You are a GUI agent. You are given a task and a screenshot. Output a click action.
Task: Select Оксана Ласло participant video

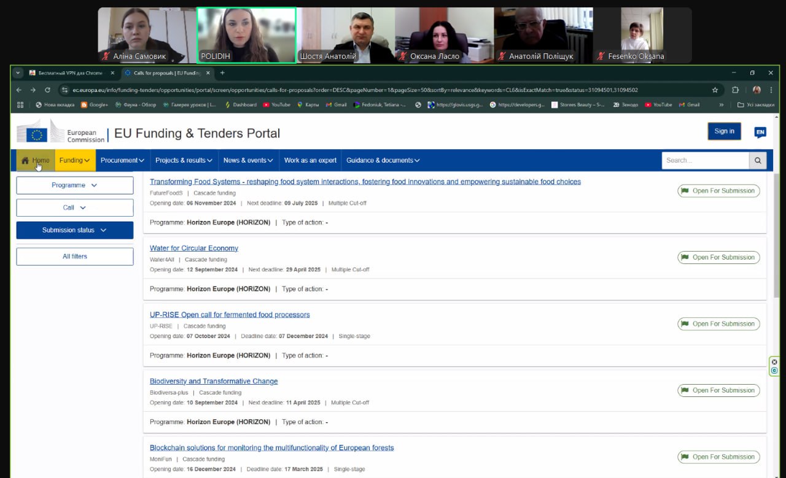click(x=445, y=35)
